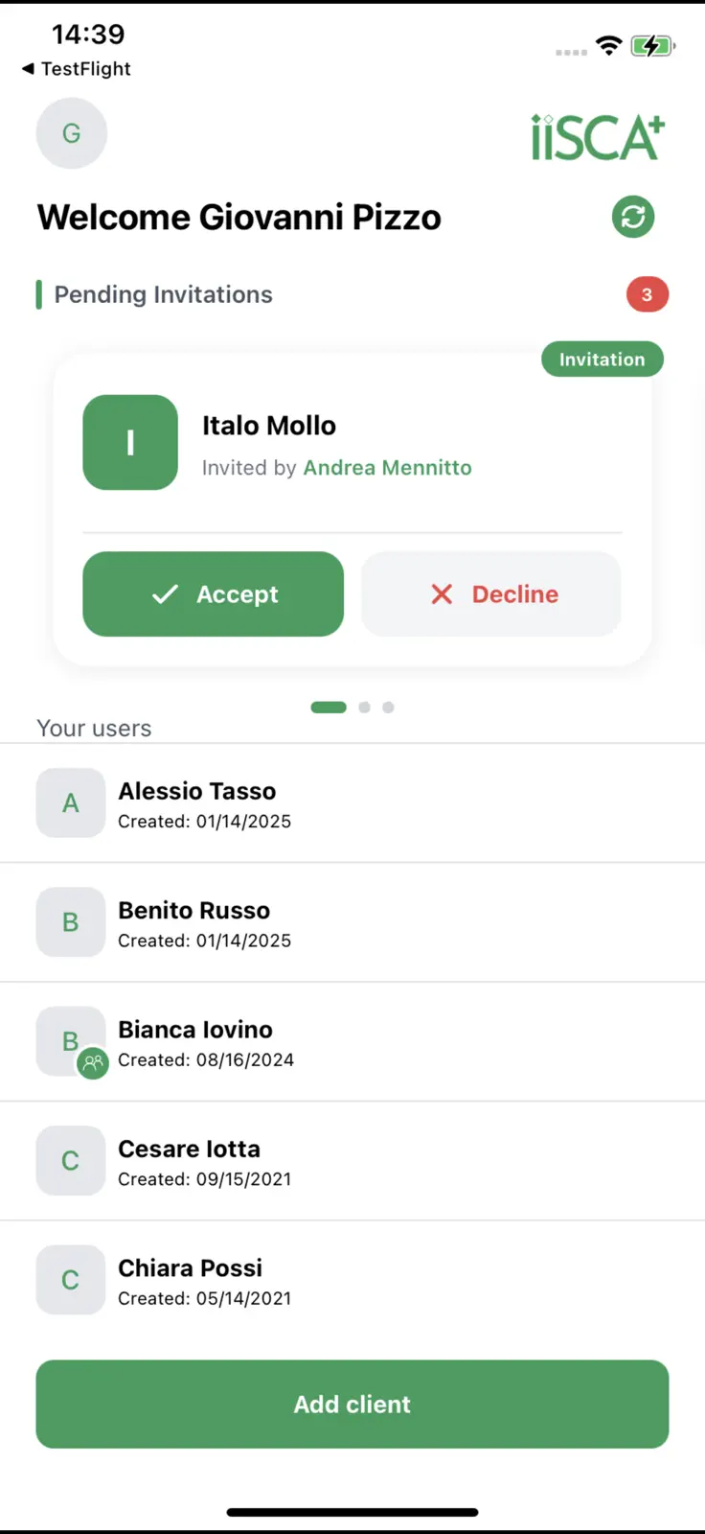This screenshot has width=705, height=1534.
Task: Decline the Italo Mollo invitation
Action: pos(491,594)
